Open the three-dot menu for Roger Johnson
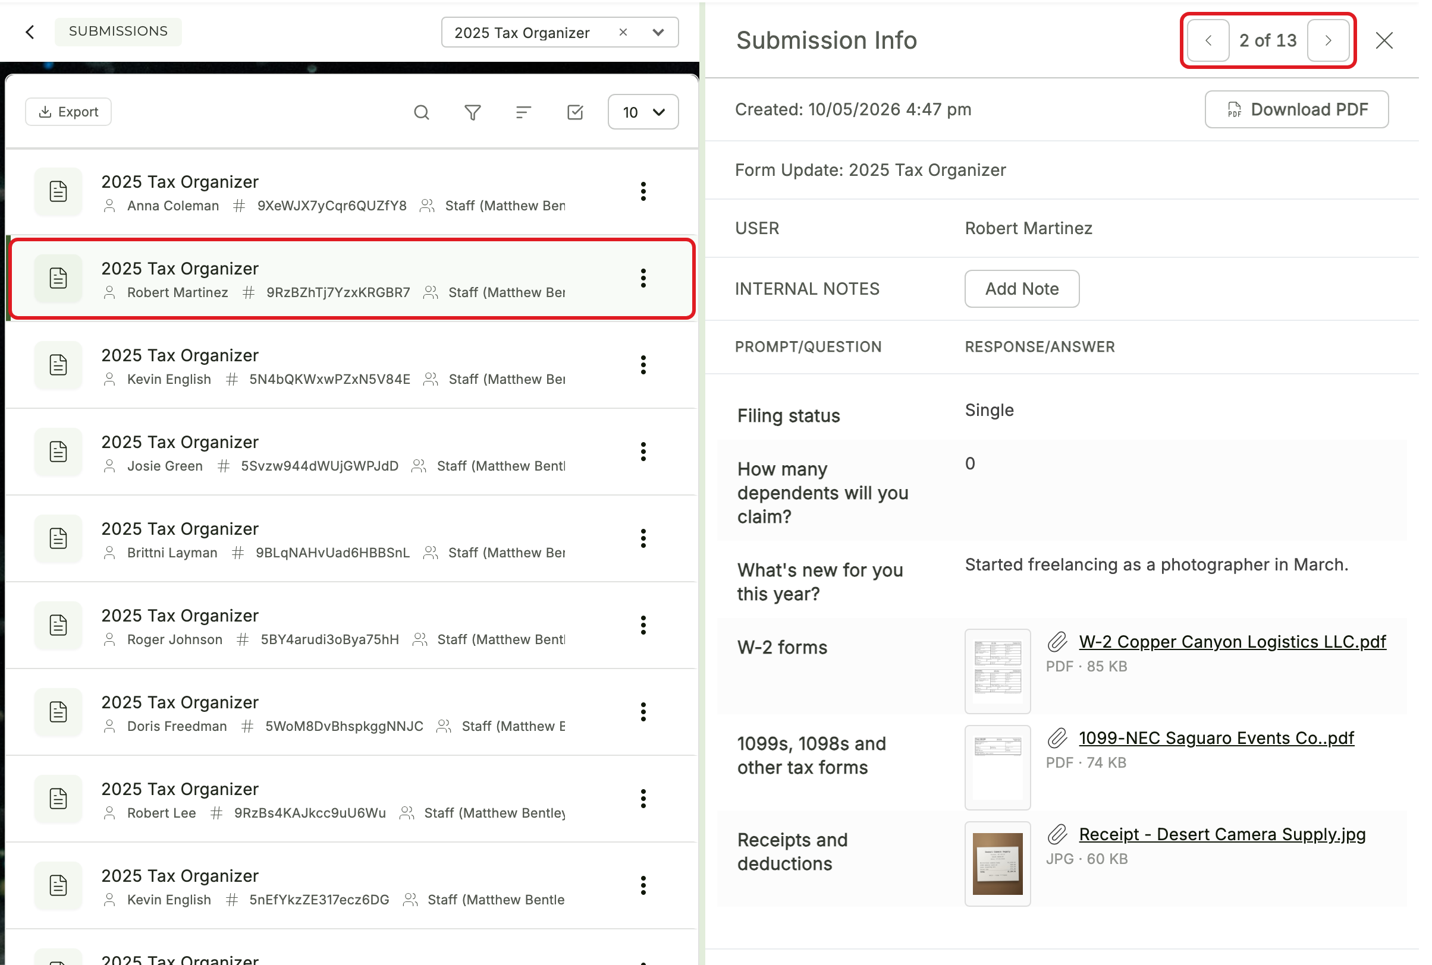 [643, 625]
